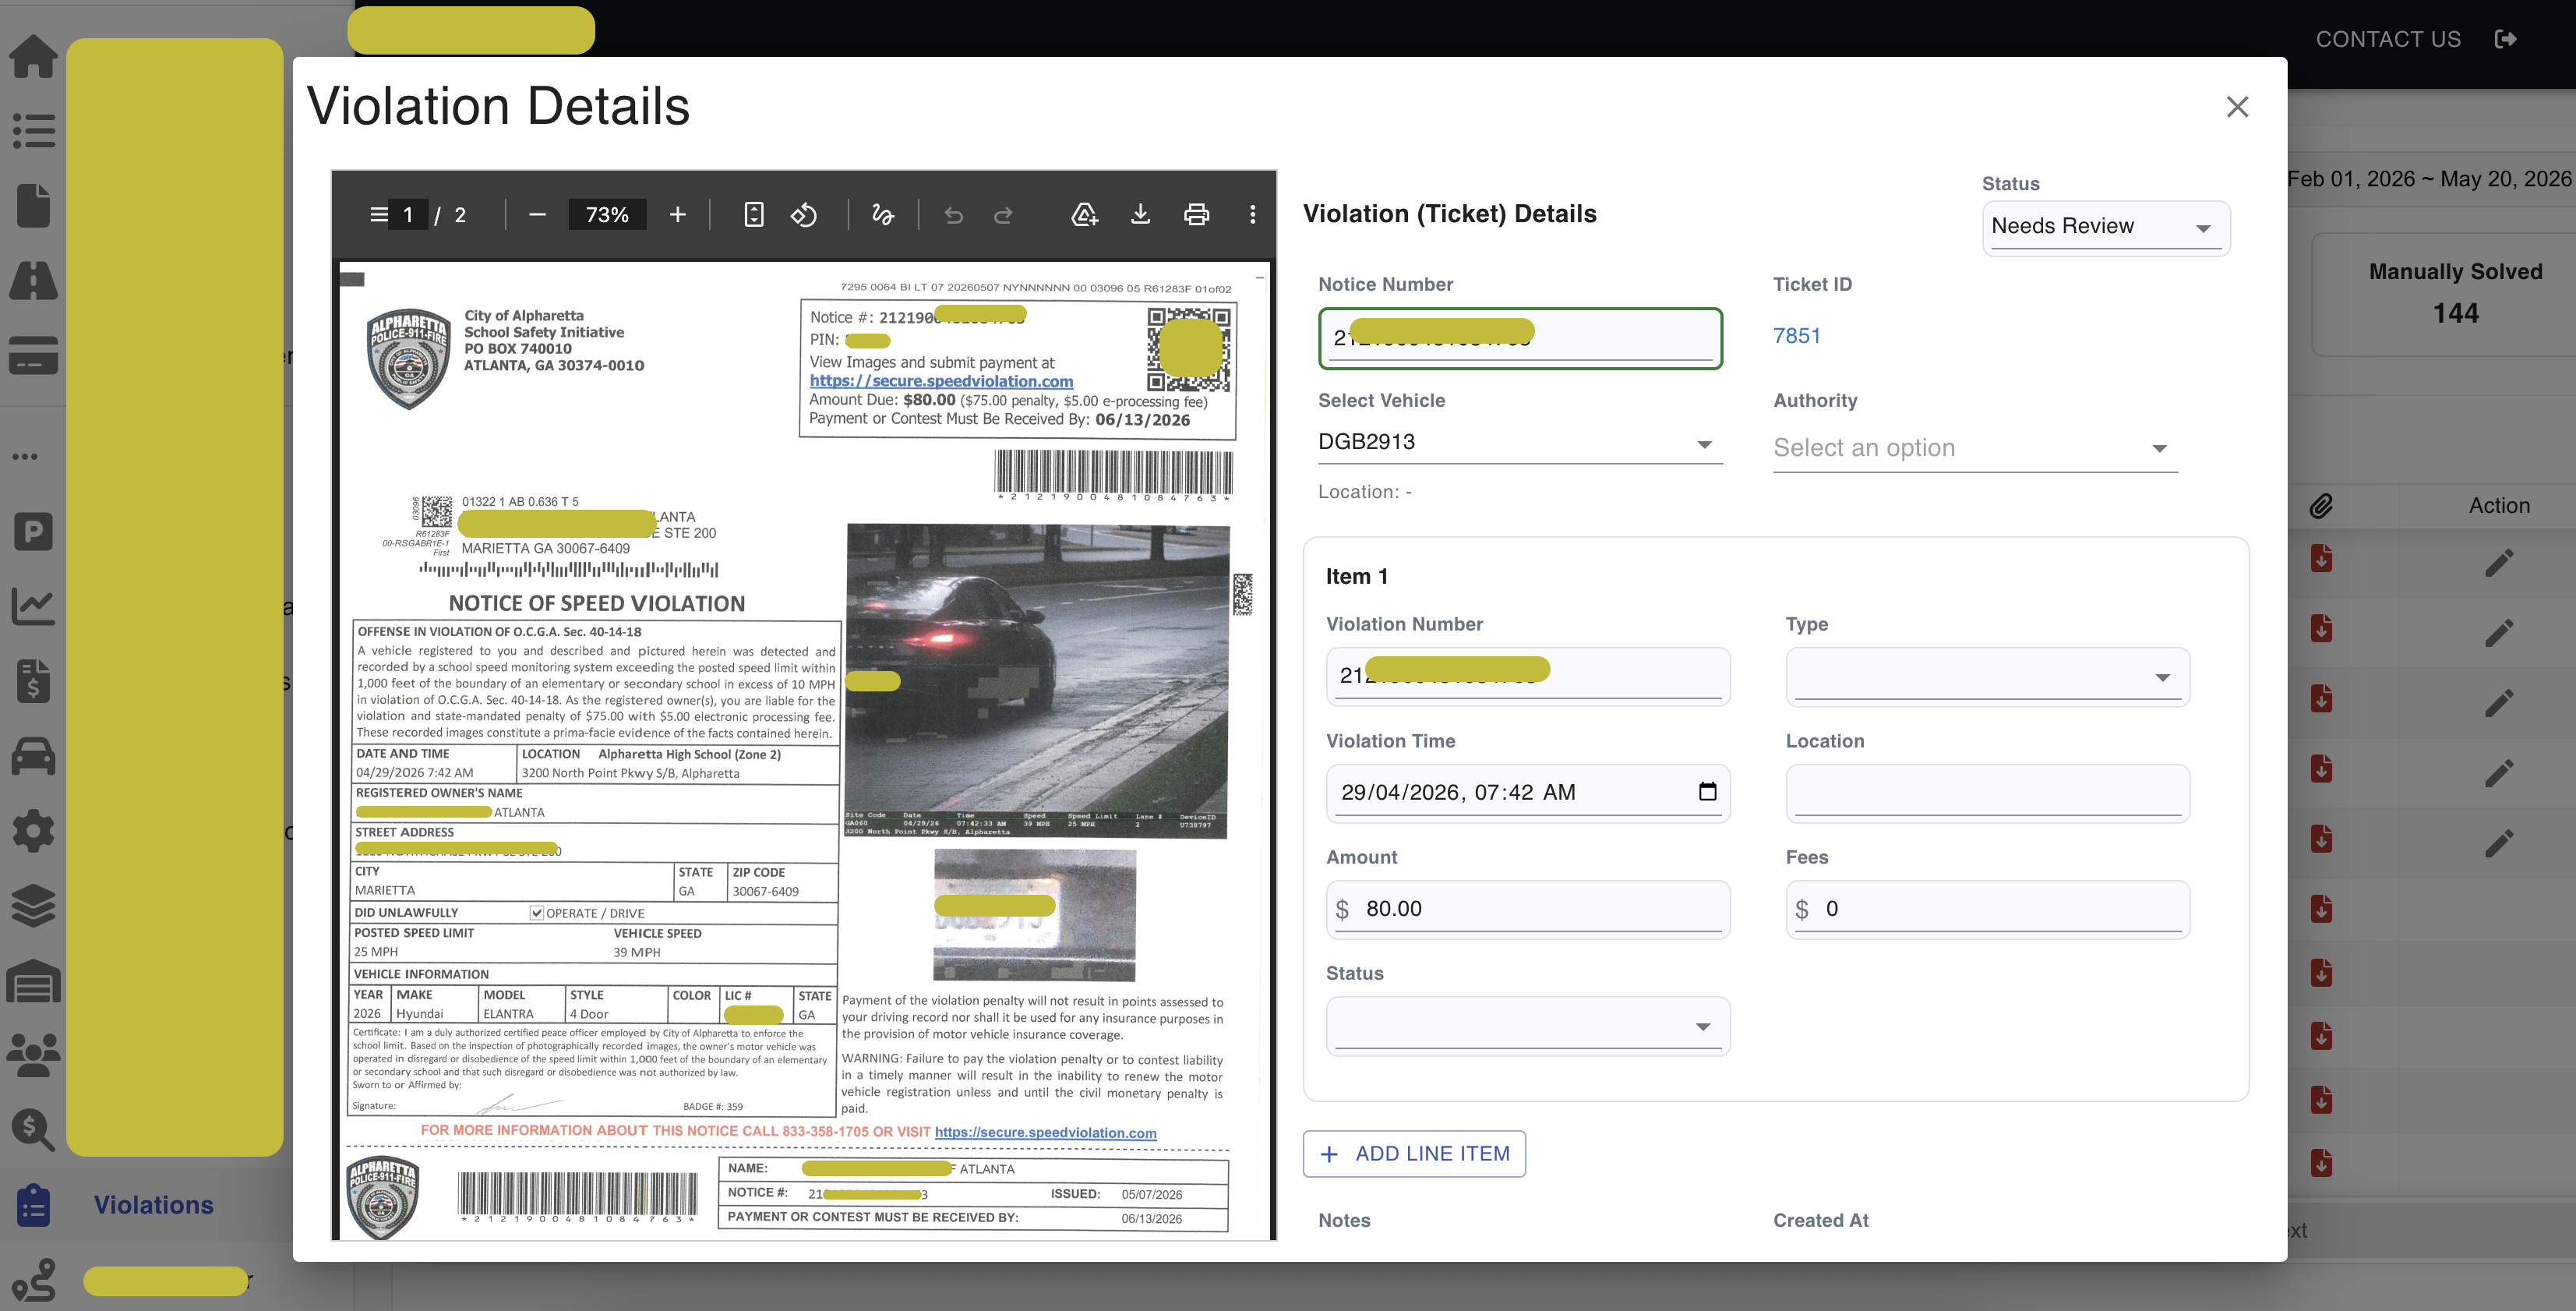This screenshot has width=2576, height=1311.
Task: Click the Action column header
Action: (2499, 506)
